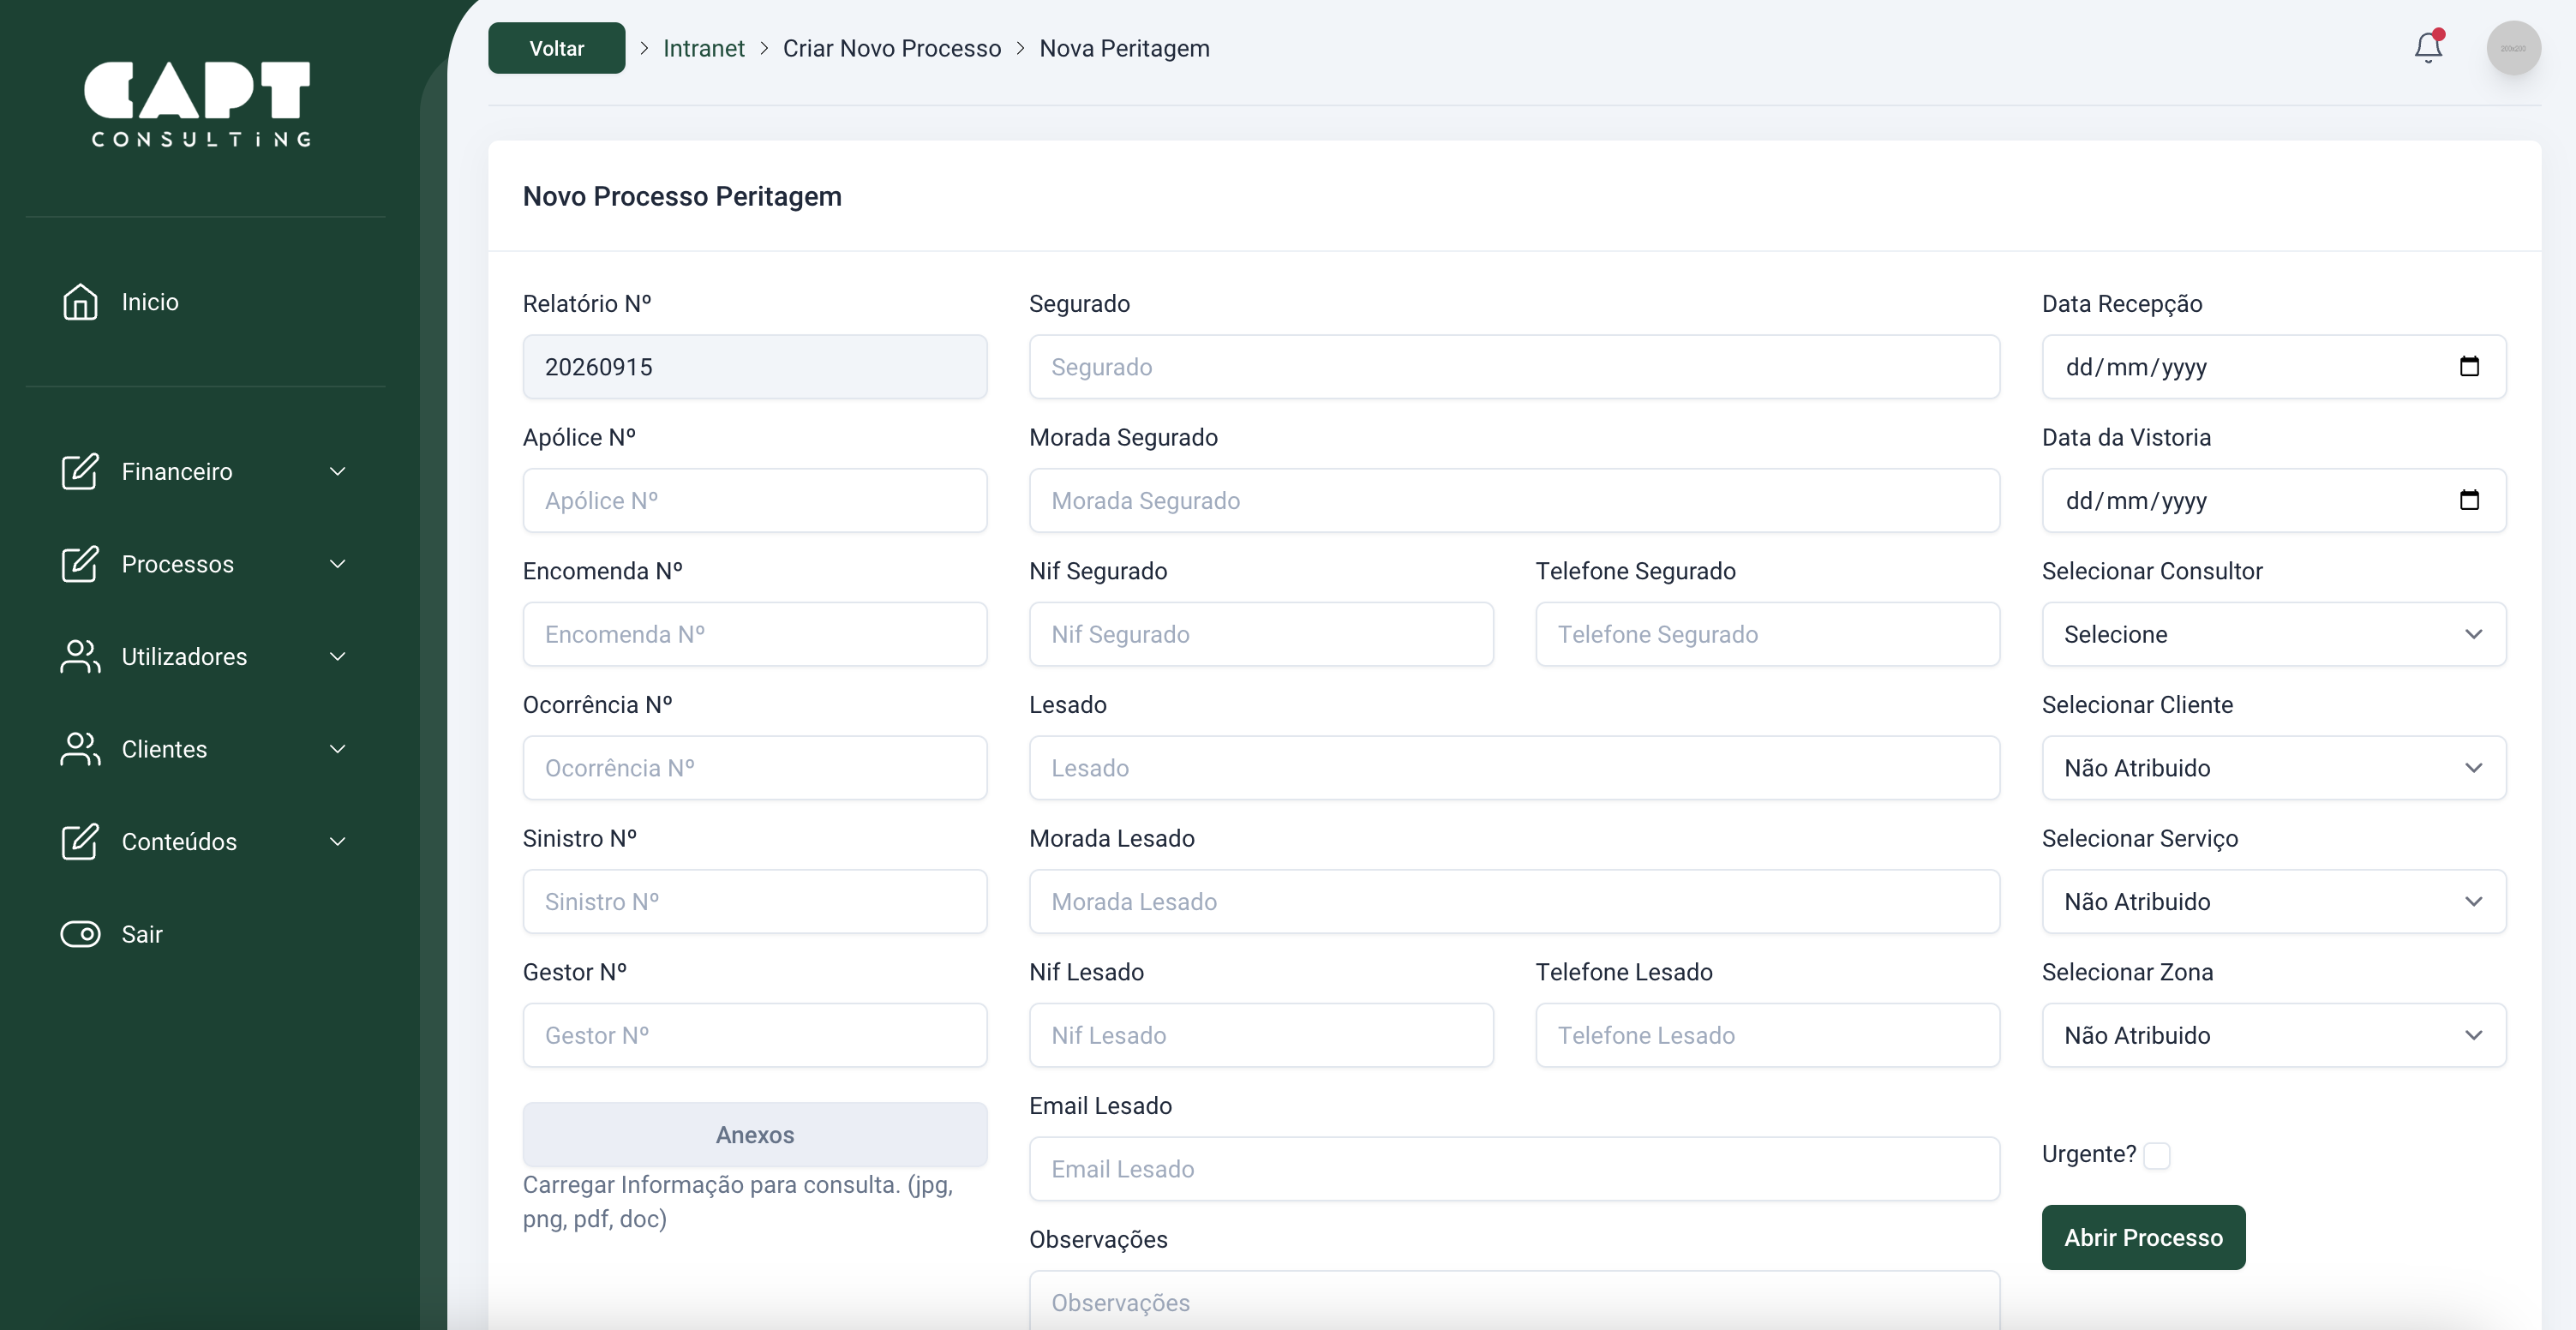Expand the Processos menu chevron
Screen dimensions: 2576x1330
coord(338,564)
